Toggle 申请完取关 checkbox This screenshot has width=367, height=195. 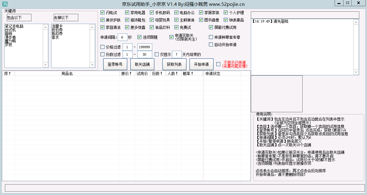pos(172,37)
